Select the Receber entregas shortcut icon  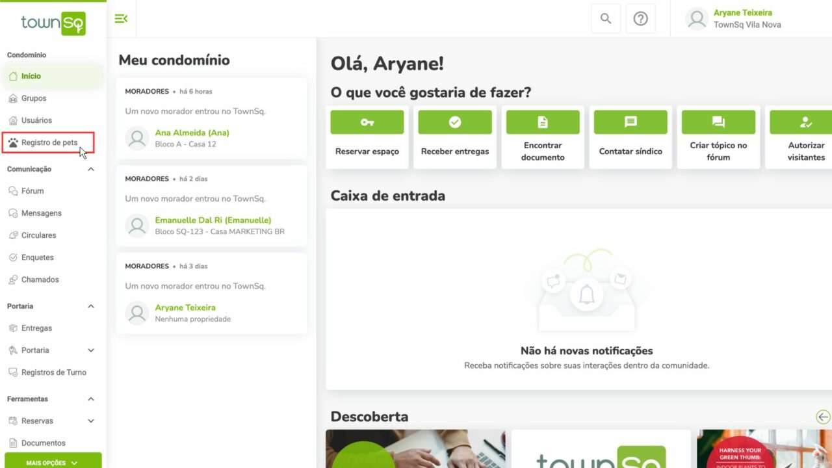[454, 122]
